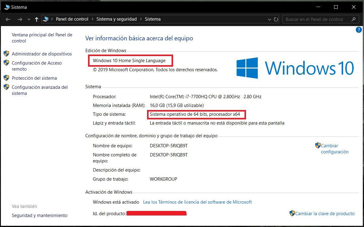Open Términos de licencia del software de Microsoft
364x227 pixels.
[x=197, y=202]
